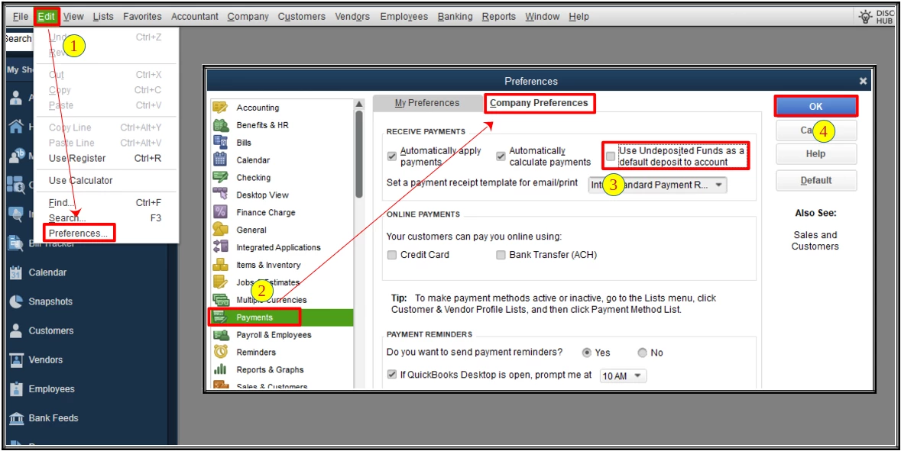Toggle Automatically apply payments checkbox
This screenshot has width=901, height=451.
point(392,156)
